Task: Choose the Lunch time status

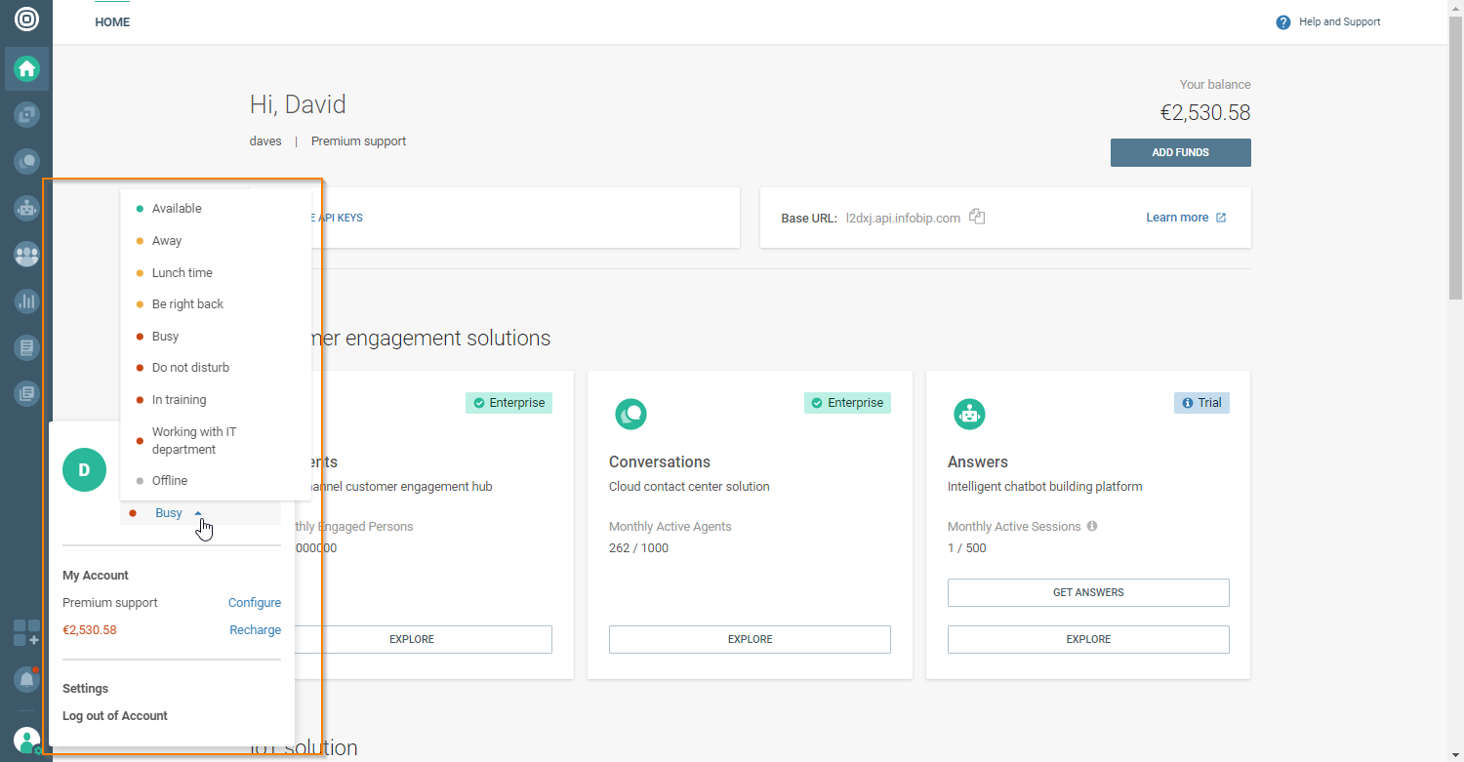Action: coord(182,273)
